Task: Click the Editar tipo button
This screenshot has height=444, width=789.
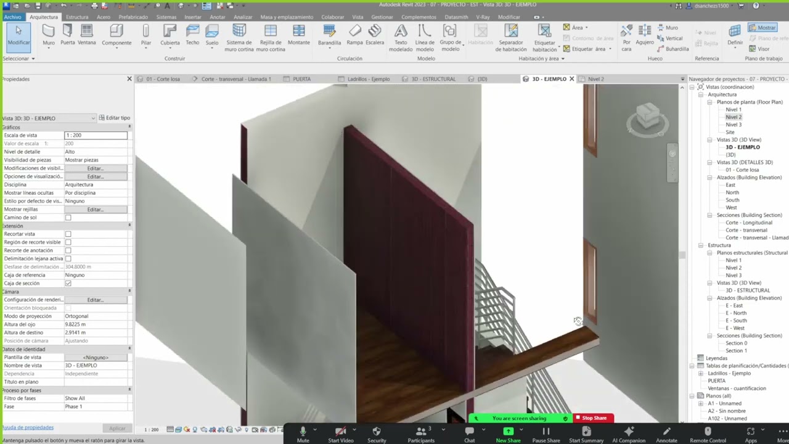Action: (115, 118)
